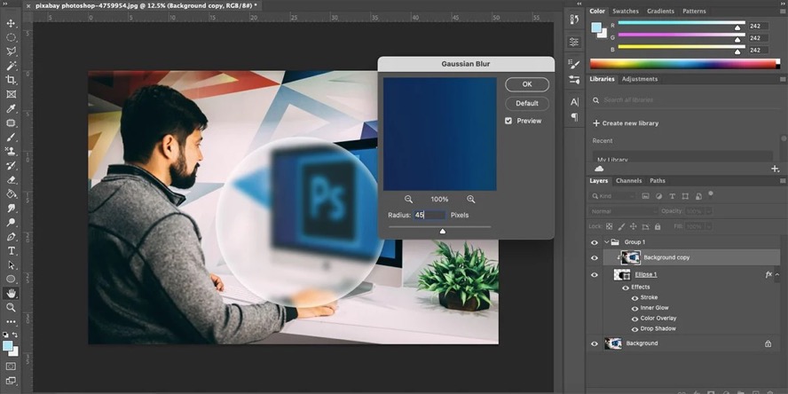Click the Creative Cloud sync icon in Libraries

pyautogui.click(x=599, y=168)
